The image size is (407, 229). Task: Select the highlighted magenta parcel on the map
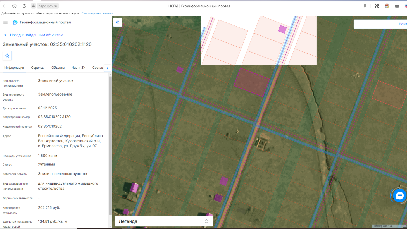coord(252,82)
